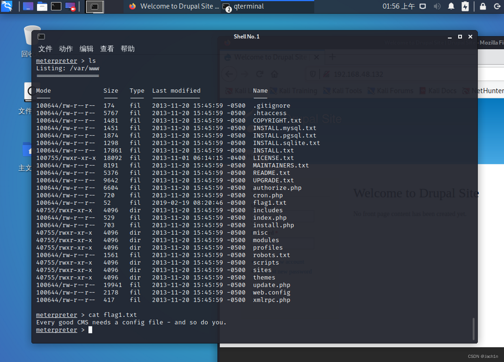Image resolution: width=504 pixels, height=362 pixels.
Task: Select the web.config name in listing
Action: [x=271, y=293]
